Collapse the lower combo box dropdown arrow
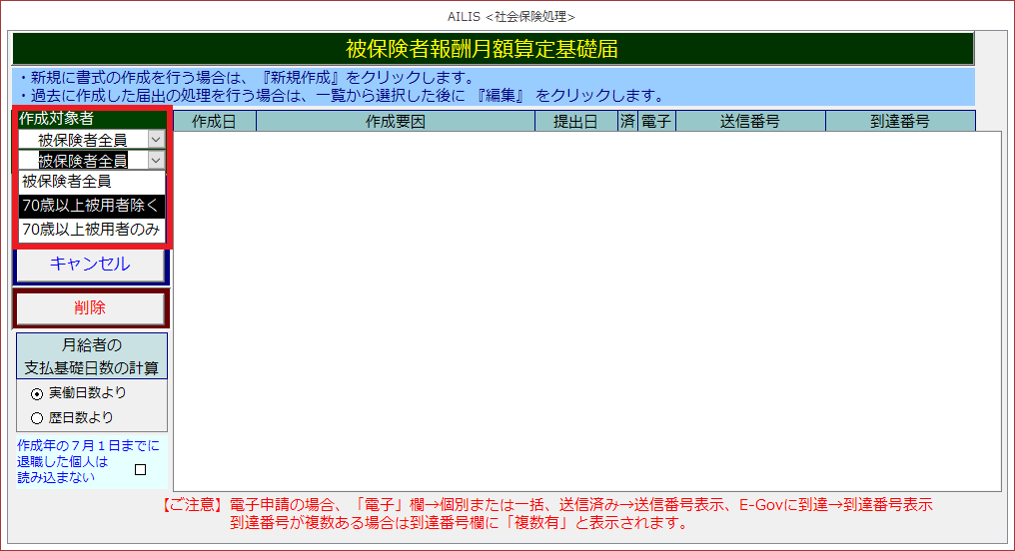The width and height of the screenshot is (1015, 551). coord(156,160)
